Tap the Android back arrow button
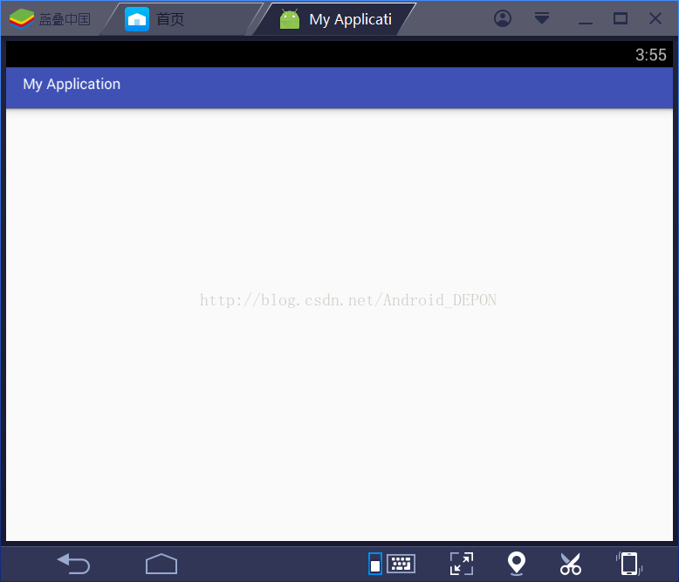679x582 pixels. pyautogui.click(x=73, y=564)
